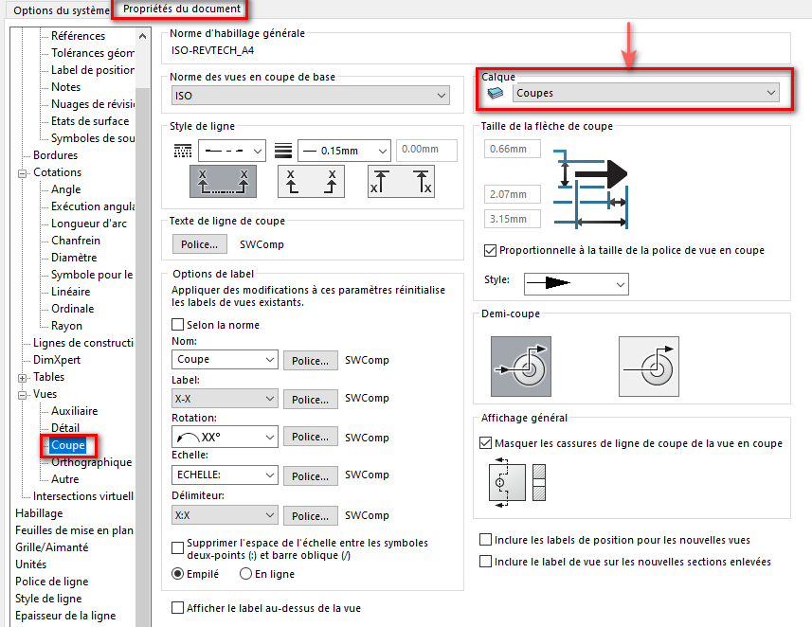Select 'Détail' in the Vues tree
The width and height of the screenshot is (812, 627).
click(x=64, y=428)
